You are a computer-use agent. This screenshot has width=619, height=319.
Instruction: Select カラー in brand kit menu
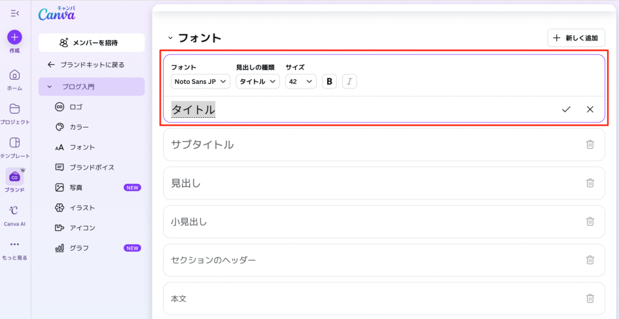(x=79, y=127)
